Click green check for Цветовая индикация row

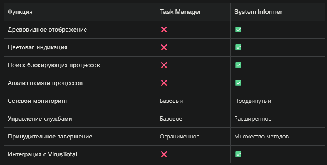coord(238,47)
